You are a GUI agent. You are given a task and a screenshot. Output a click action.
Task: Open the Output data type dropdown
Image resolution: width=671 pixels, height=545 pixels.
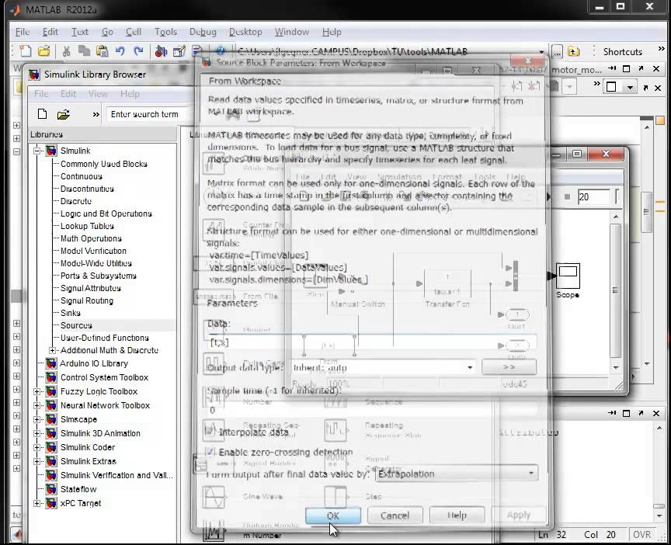(469, 367)
